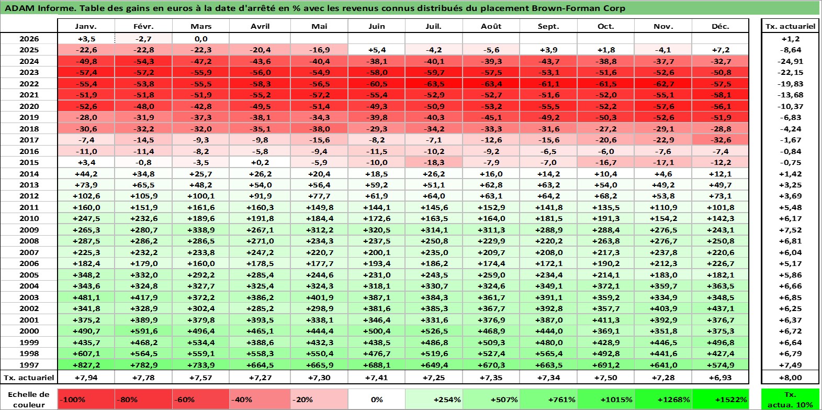Click the Tx. actuariel header on right
Screen dimensions: 822x410
790,26
